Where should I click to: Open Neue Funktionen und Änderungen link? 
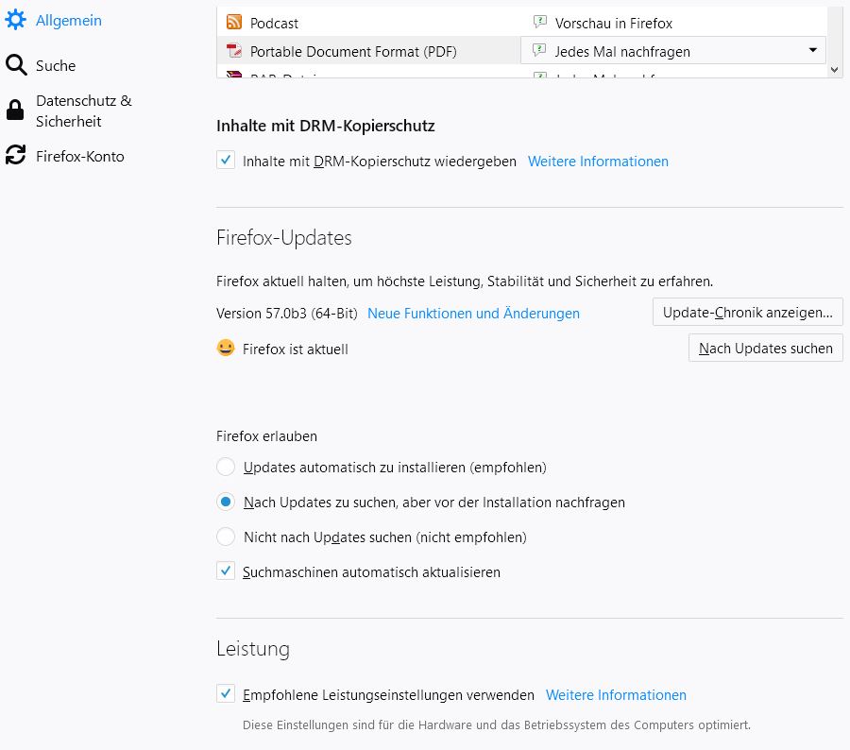[473, 314]
